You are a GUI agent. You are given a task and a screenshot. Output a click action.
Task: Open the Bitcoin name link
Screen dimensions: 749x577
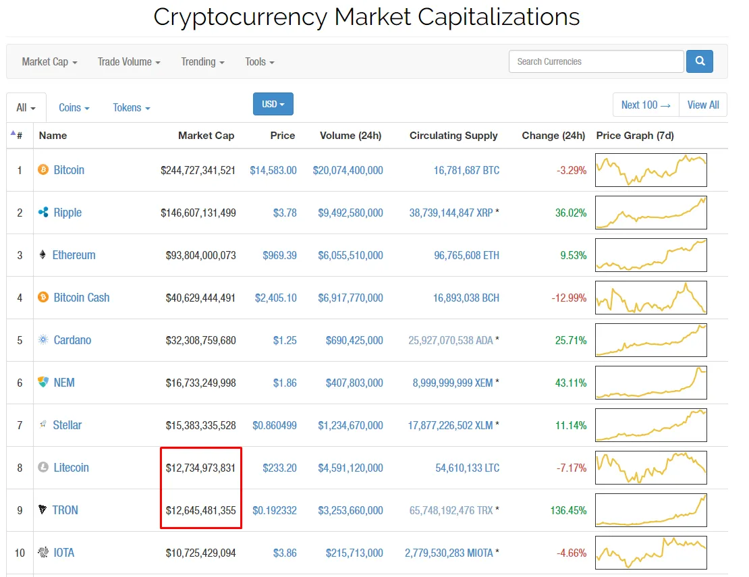coord(69,169)
